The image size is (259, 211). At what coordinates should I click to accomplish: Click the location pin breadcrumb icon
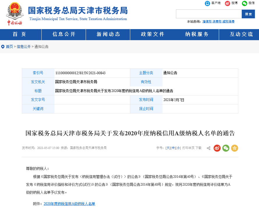[3, 47]
